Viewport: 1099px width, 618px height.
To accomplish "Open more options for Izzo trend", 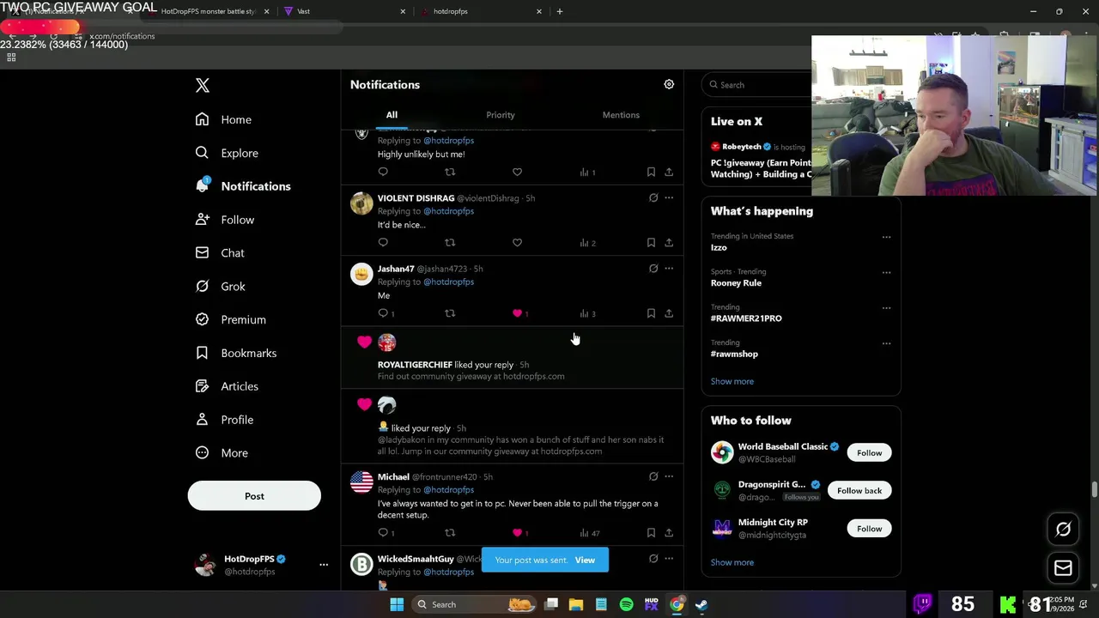I will 886,237.
